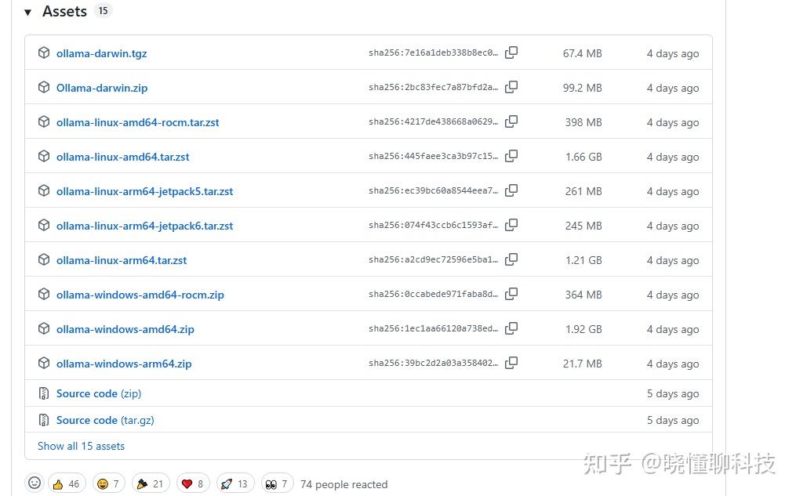This screenshot has width=796, height=496.
Task: Click package icon beside ollama-darwin.tgz
Action: point(44,52)
